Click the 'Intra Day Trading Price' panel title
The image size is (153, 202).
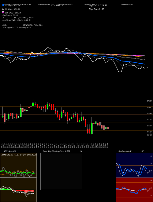(53, 151)
